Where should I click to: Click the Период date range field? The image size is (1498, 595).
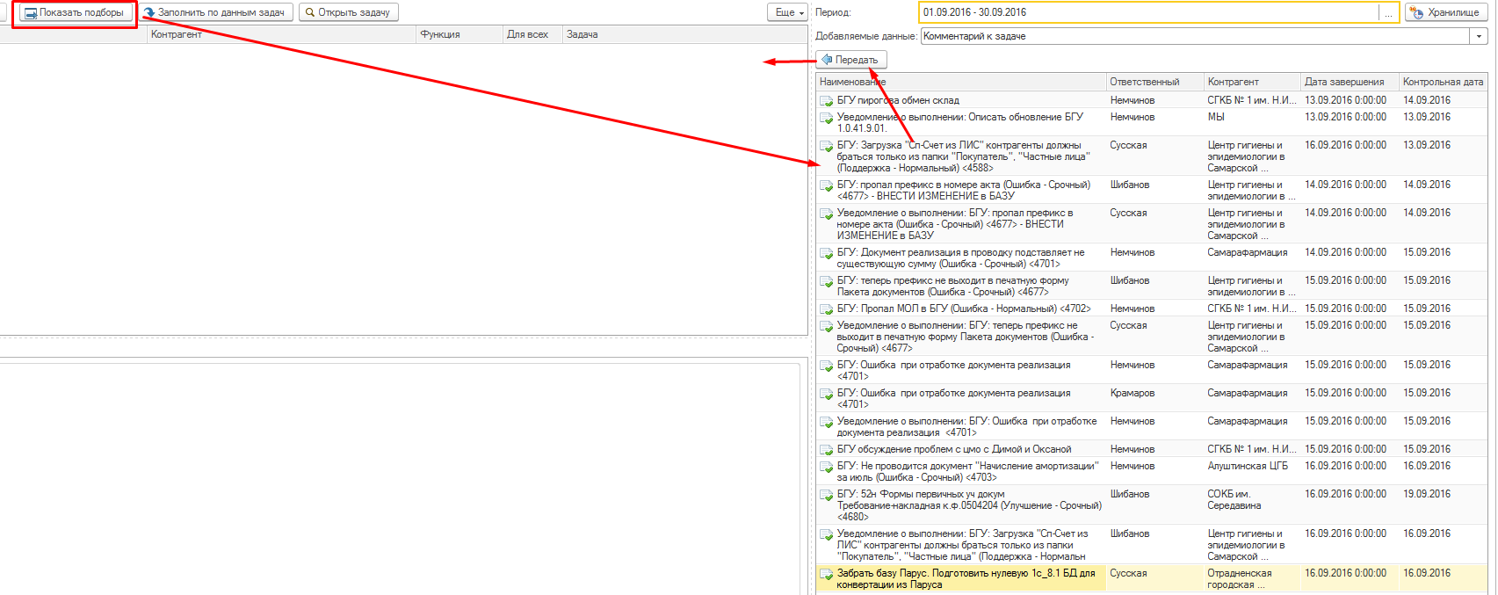pyautogui.click(x=1147, y=12)
